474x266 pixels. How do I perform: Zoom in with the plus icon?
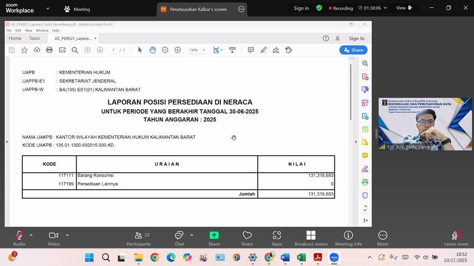tap(178, 50)
